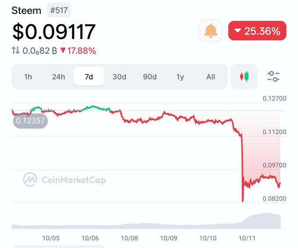
Task: Switch to the 24h timeframe
Action: point(58,77)
